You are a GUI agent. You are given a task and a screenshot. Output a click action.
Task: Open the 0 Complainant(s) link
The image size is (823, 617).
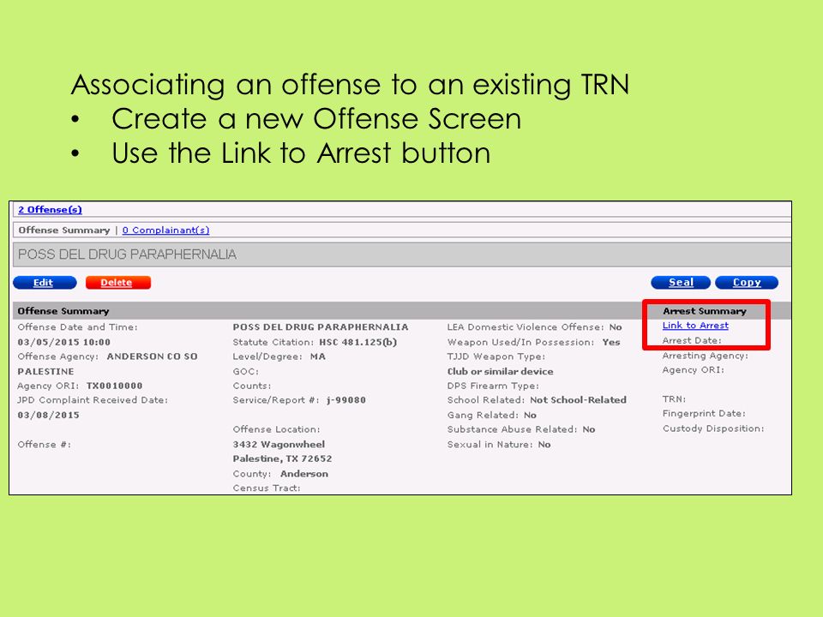coord(165,231)
